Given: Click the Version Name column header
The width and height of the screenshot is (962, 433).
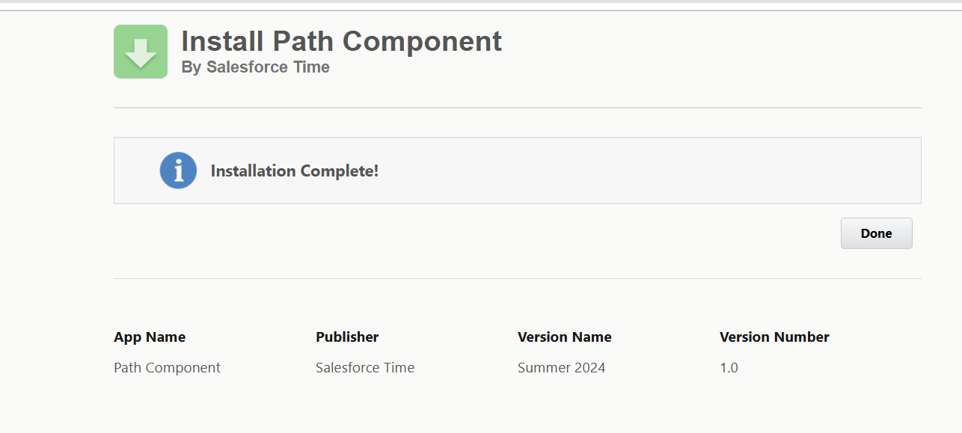Looking at the screenshot, I should (564, 337).
